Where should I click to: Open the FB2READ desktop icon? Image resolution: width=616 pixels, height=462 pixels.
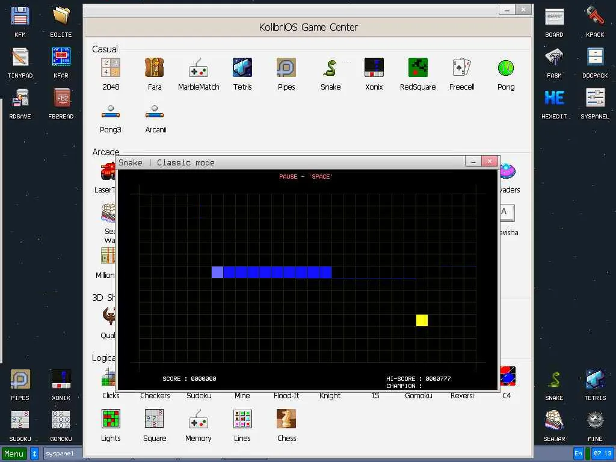tap(61, 98)
